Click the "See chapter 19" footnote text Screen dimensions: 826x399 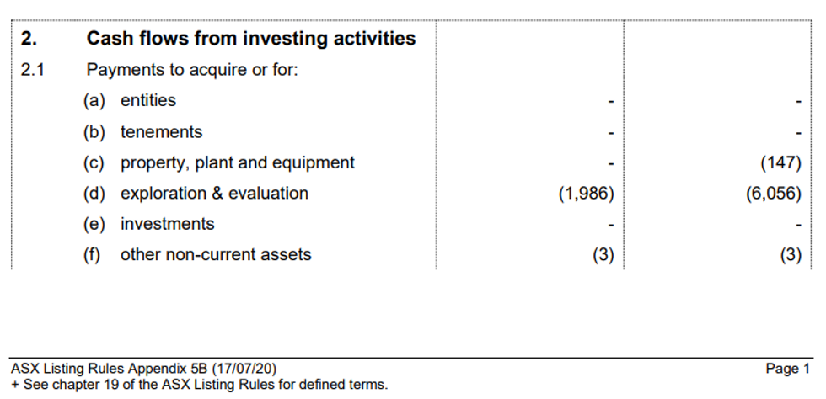click(202, 385)
